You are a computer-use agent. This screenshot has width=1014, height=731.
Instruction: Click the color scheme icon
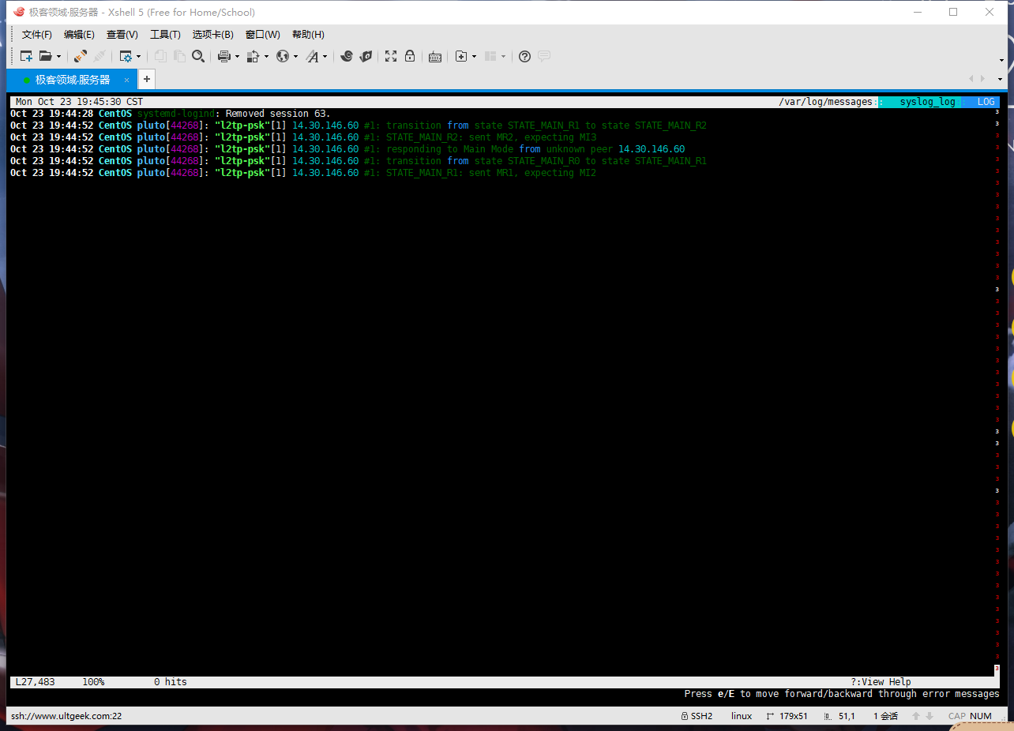[x=253, y=56]
